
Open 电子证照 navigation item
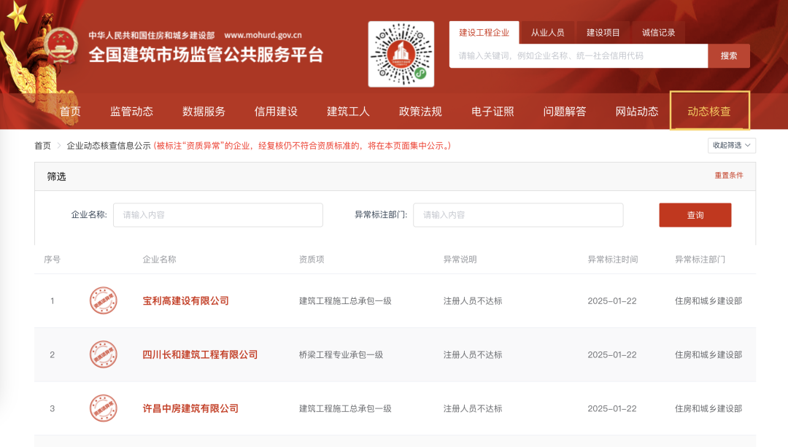pos(492,112)
